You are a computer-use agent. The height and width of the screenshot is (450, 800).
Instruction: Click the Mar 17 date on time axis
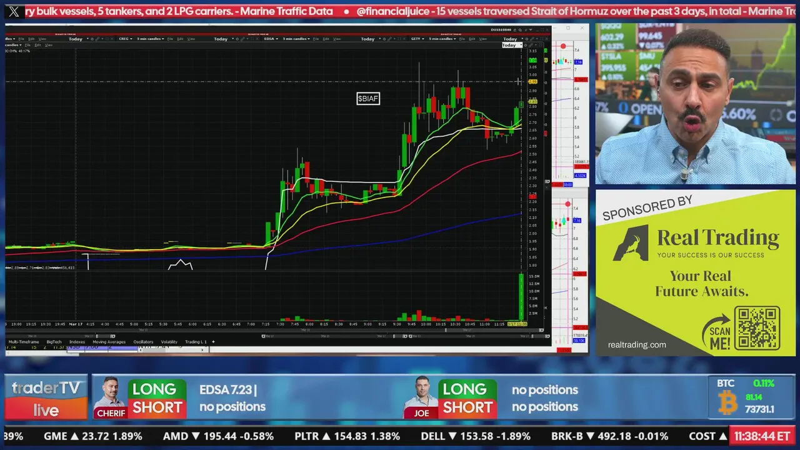(76, 324)
